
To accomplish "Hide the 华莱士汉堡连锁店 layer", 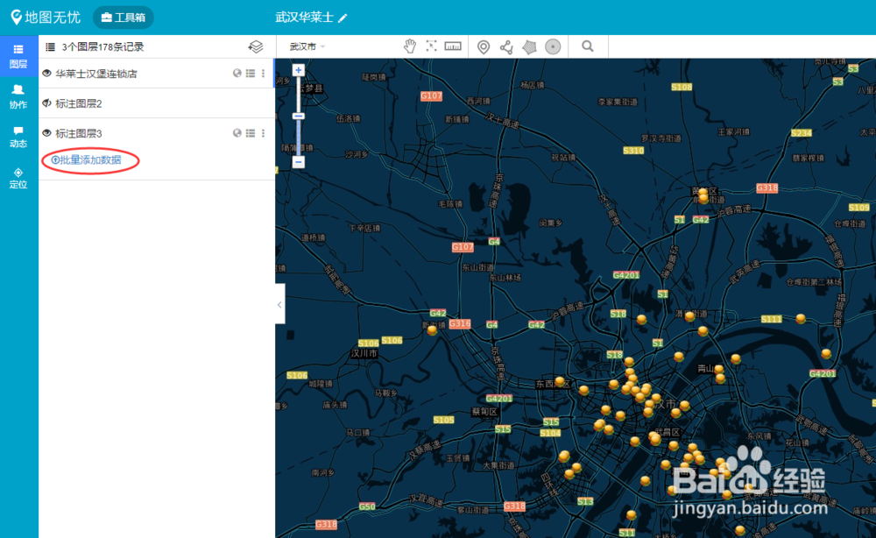I will (x=47, y=74).
